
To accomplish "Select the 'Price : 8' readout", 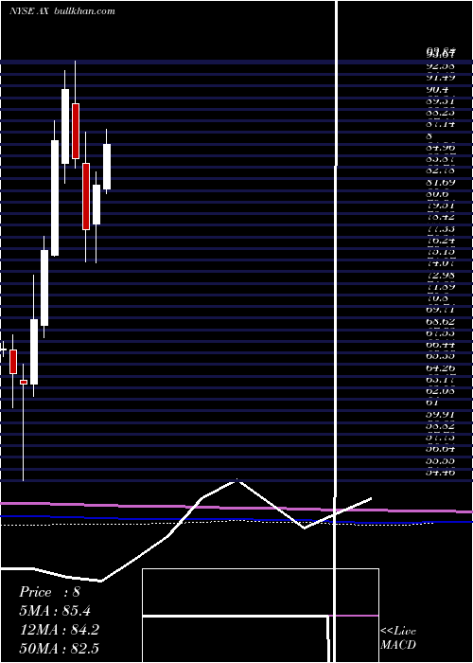I will 49,592.
